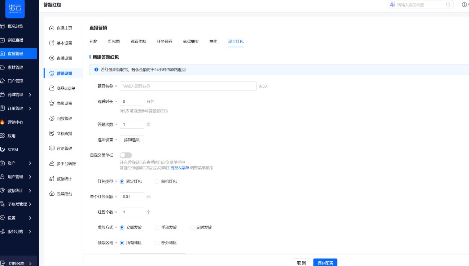This screenshot has height=266, width=469.
Task: Expand 订单管理 menu chevron
Action: (30, 108)
